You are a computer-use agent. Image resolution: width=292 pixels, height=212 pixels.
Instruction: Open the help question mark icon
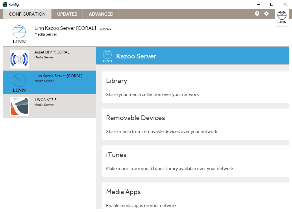[x=257, y=13]
